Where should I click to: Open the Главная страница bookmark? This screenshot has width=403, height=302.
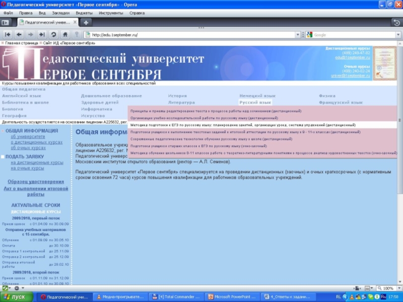(22, 43)
